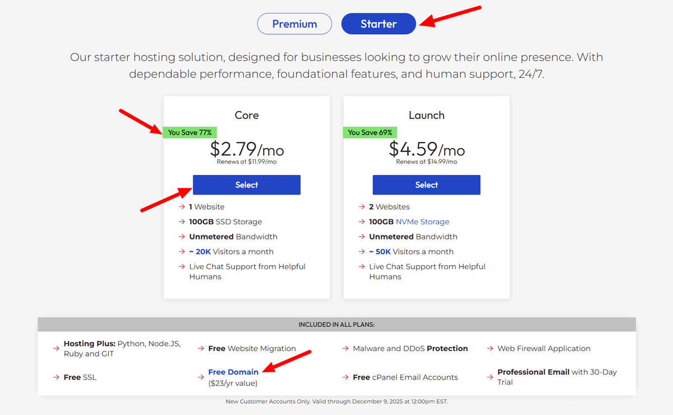Click the arrow icon next to 100GB SSD Storage
The height and width of the screenshot is (415, 673).
(182, 222)
